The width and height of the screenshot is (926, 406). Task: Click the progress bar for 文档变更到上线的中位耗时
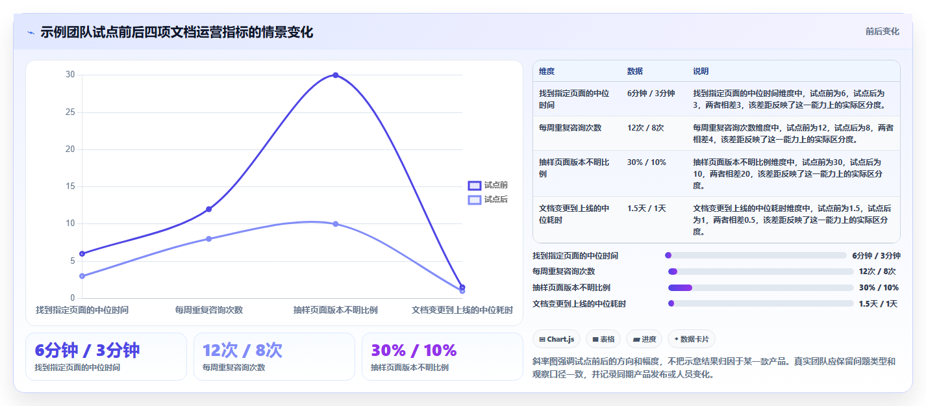pos(760,303)
